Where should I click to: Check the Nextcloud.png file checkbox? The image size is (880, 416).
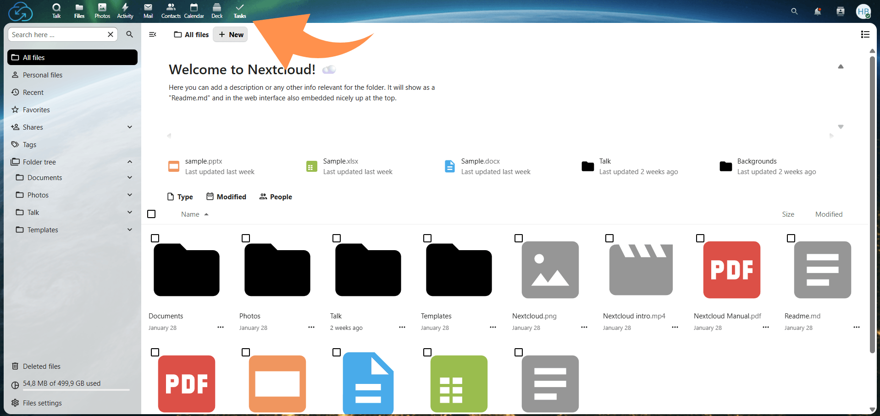point(518,238)
